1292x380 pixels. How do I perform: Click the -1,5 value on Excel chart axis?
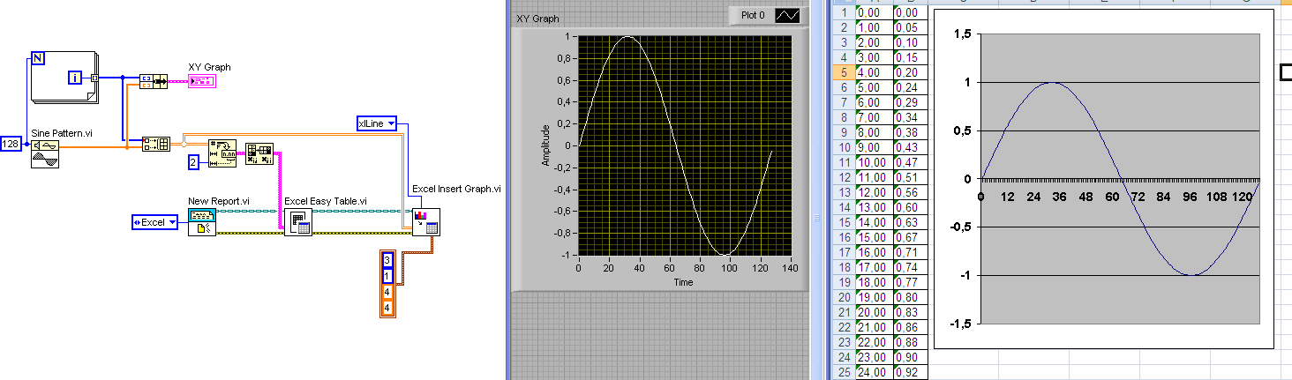point(960,324)
